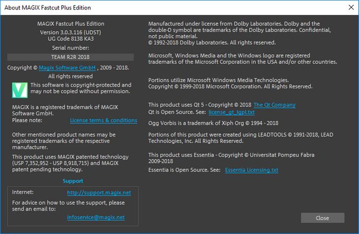Visit The Qt Company link
359x234 pixels.
[x=274, y=105]
